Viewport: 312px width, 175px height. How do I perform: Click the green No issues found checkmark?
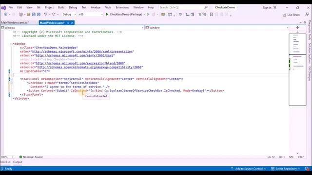(x=20, y=157)
